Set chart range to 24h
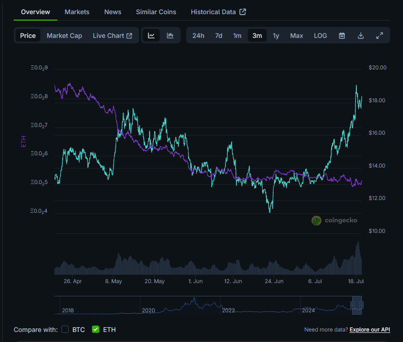403x342 pixels. [198, 36]
